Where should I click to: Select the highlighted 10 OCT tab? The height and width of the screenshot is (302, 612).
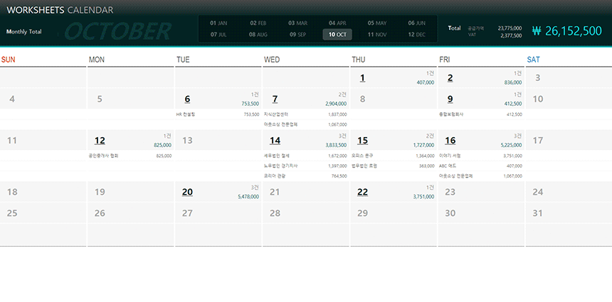pos(337,34)
